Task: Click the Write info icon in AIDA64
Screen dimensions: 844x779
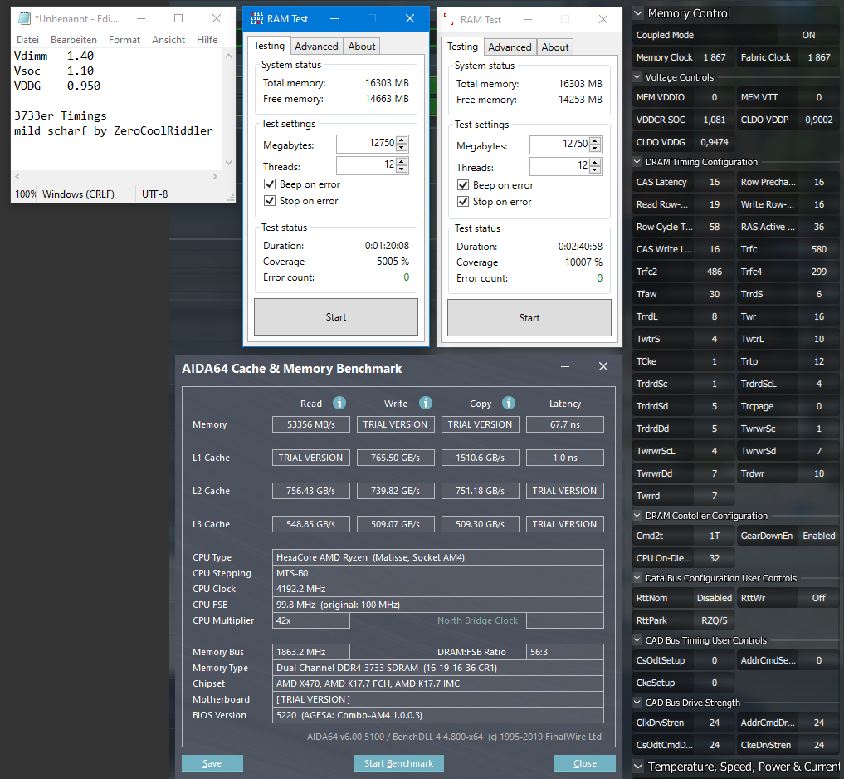Action: pyautogui.click(x=426, y=403)
